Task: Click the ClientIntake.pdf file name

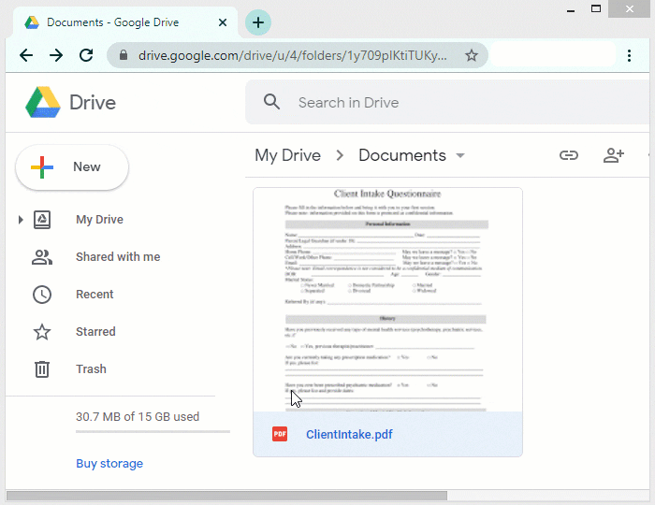Action: [x=349, y=435]
